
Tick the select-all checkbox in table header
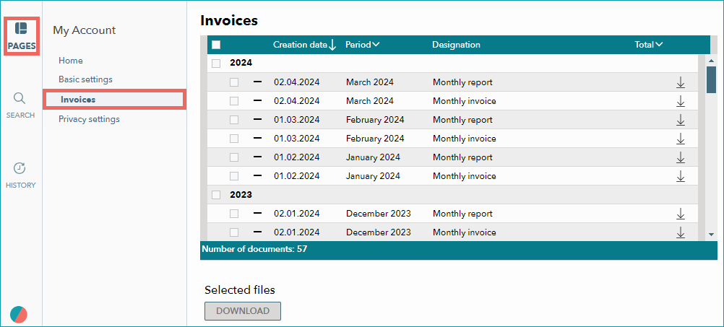pyautogui.click(x=216, y=45)
